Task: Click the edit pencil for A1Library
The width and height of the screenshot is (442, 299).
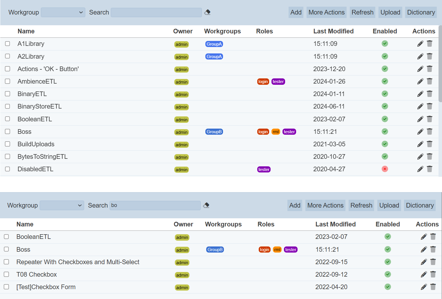Action: click(420, 44)
